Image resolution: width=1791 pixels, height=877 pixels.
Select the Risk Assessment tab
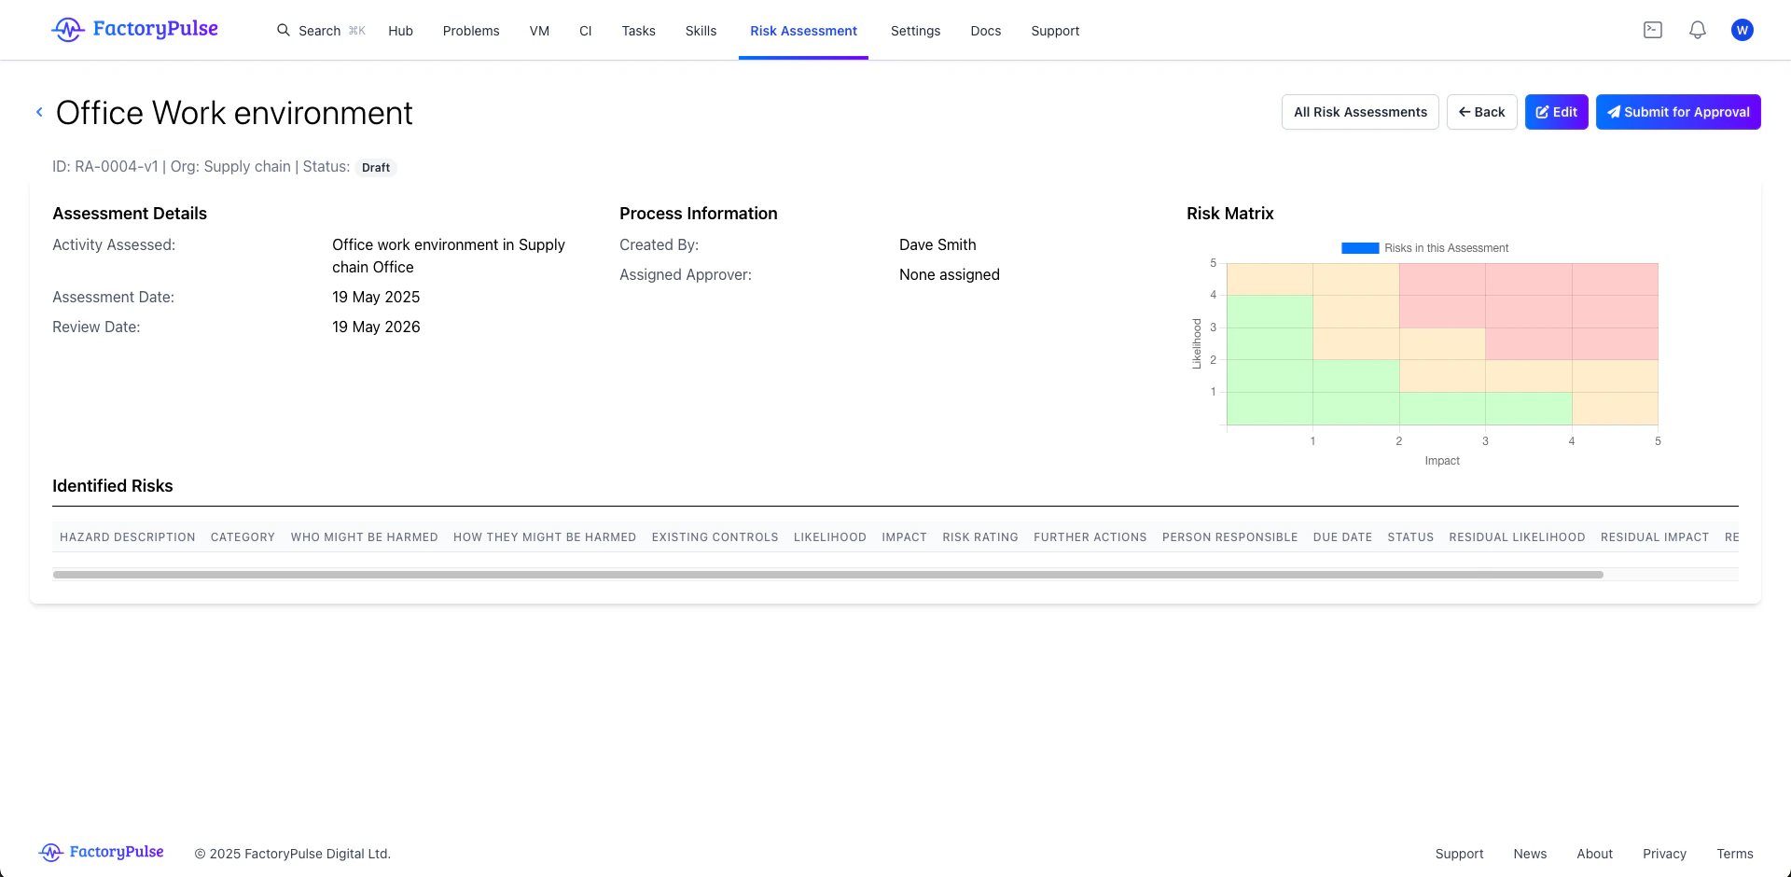point(803,31)
